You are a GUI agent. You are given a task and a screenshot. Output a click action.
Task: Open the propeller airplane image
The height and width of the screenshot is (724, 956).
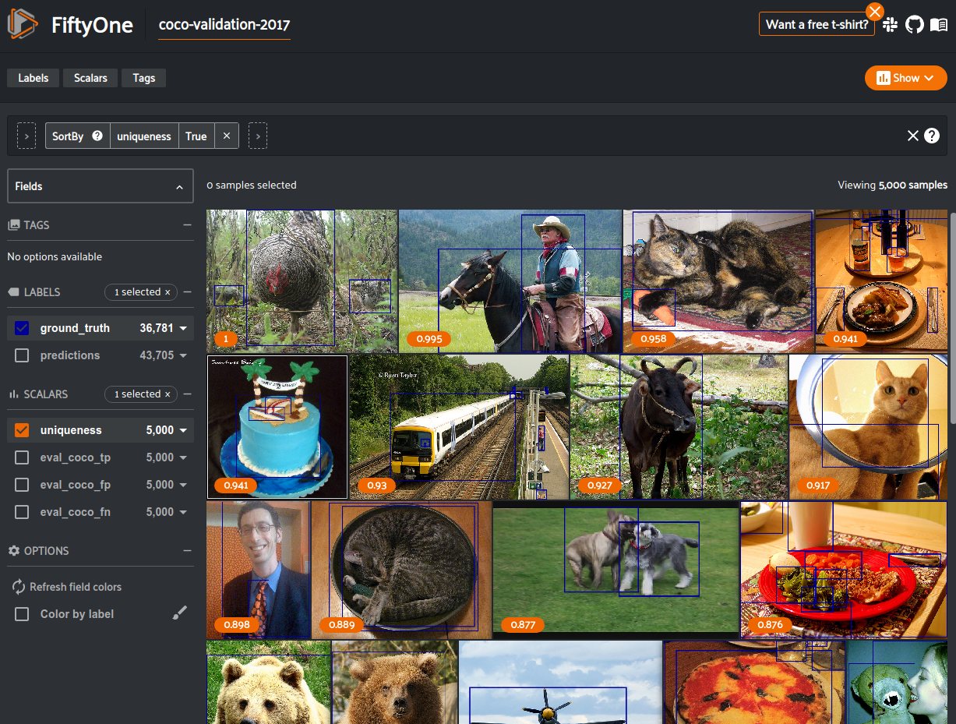[560, 683]
